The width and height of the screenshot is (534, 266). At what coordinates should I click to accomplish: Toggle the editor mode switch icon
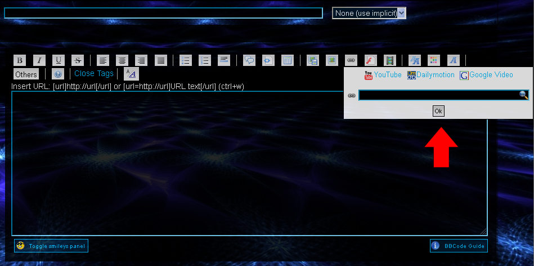131,74
